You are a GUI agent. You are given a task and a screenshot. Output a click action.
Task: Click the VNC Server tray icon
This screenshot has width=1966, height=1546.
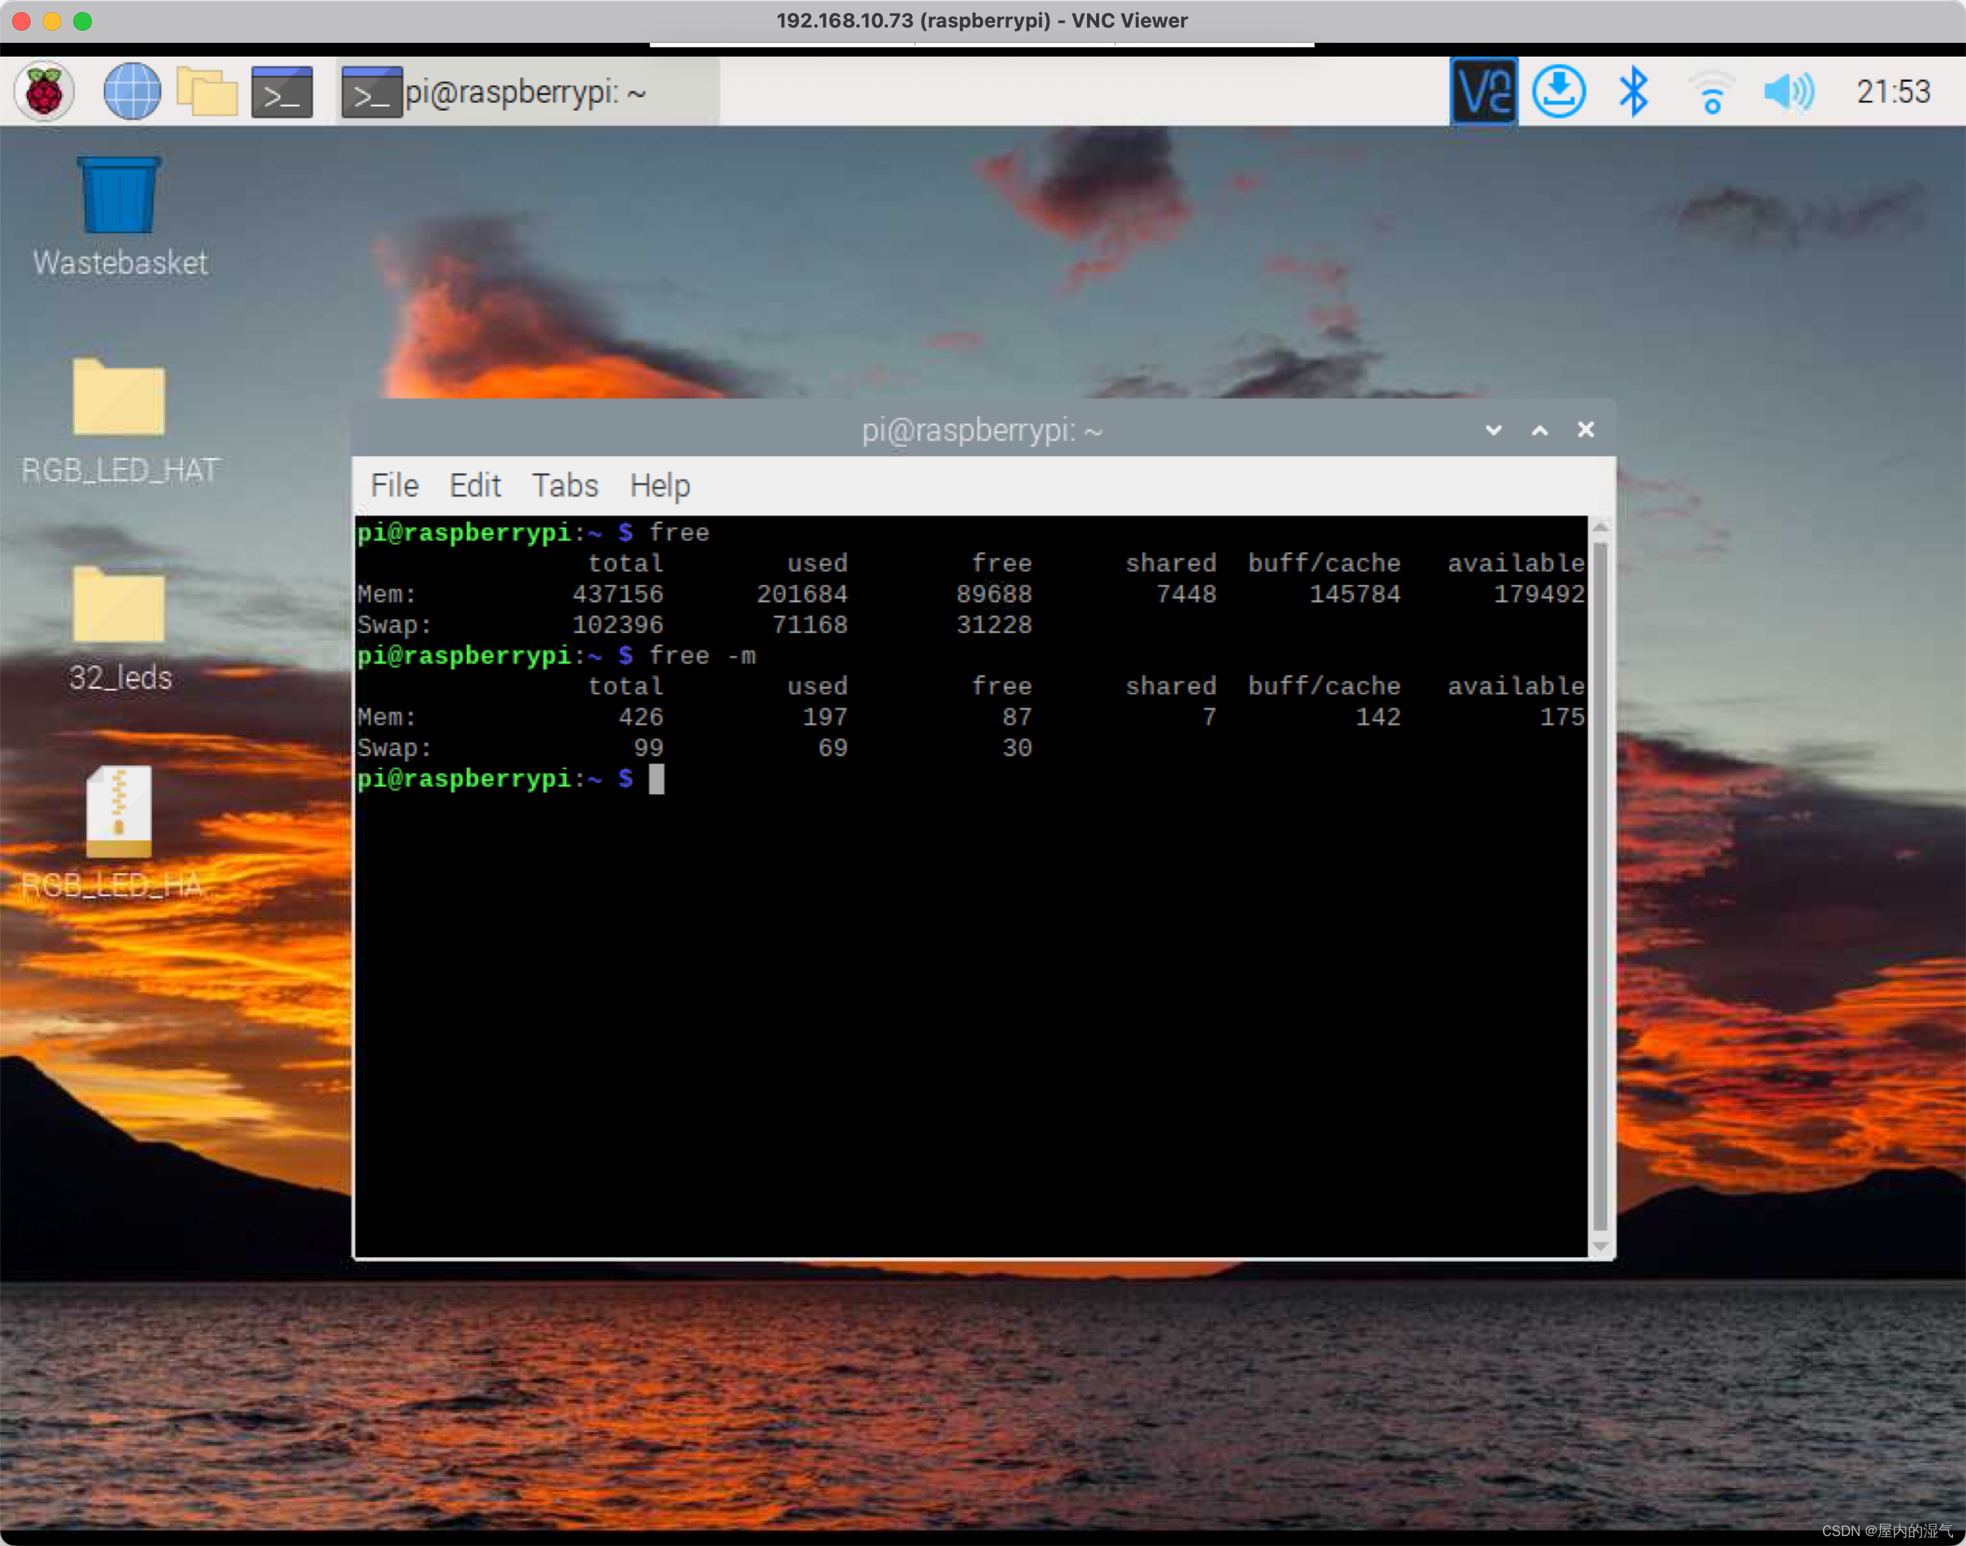click(1483, 92)
